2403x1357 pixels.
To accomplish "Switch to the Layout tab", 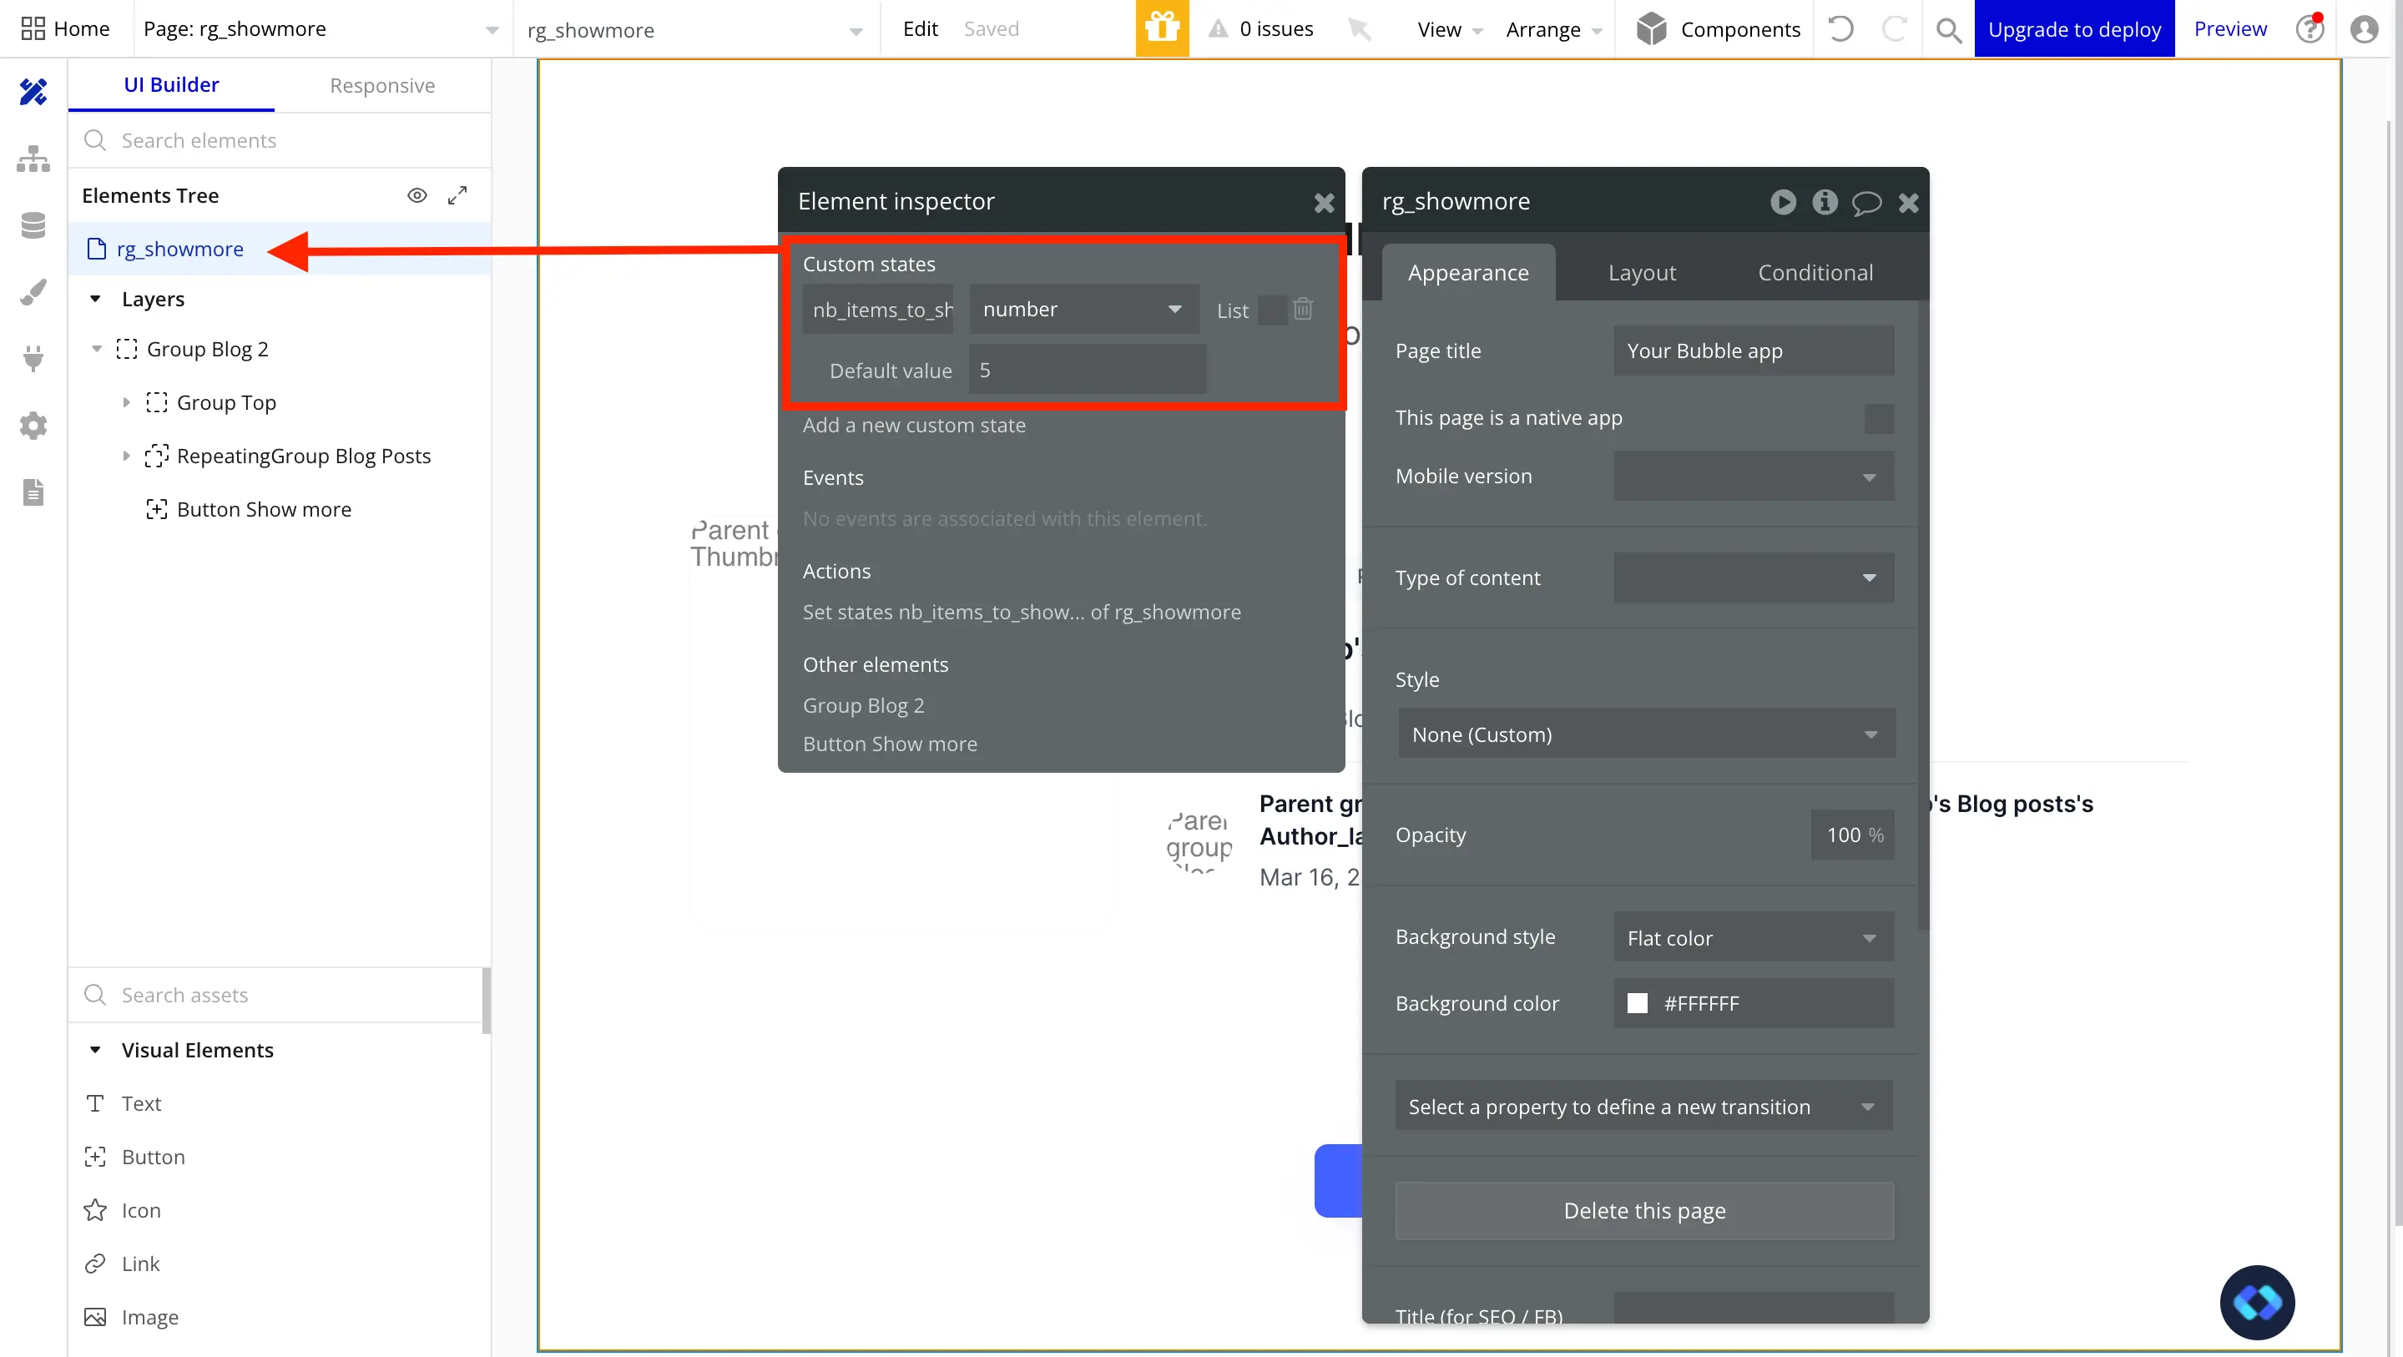I will [1642, 272].
